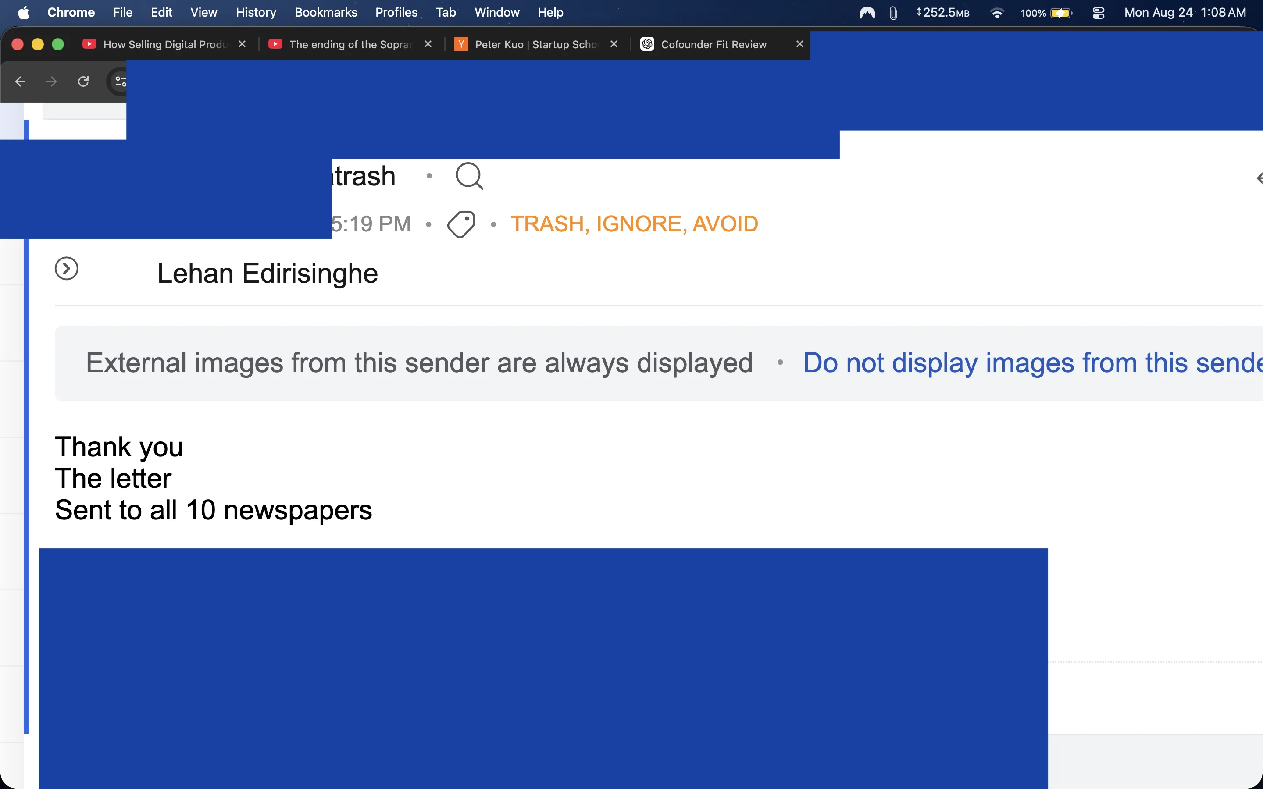Click The letter line in the email
The width and height of the screenshot is (1263, 789).
pyautogui.click(x=113, y=479)
